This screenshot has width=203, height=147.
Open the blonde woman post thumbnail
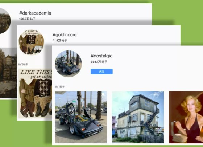tap(186, 117)
